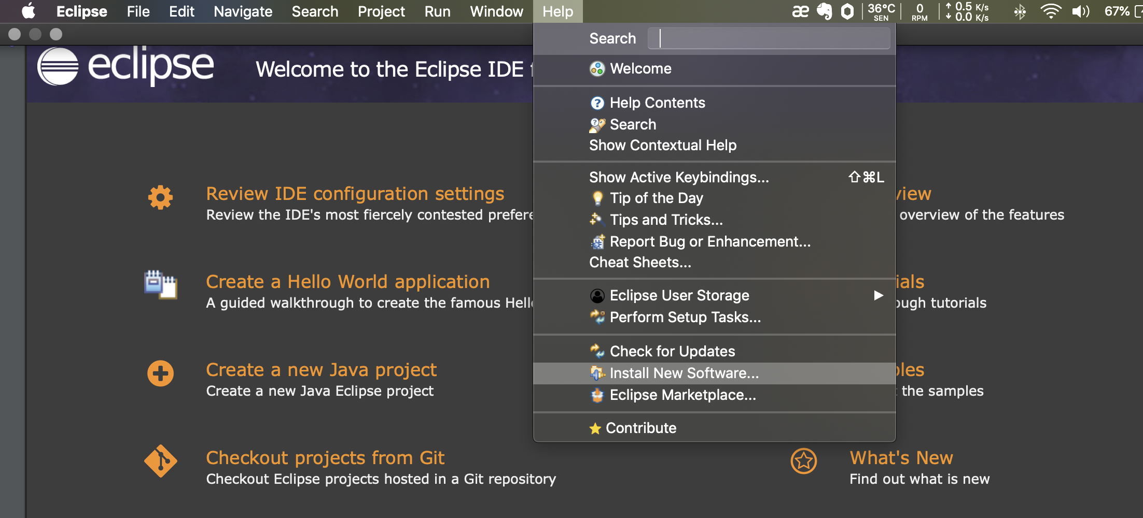Click the What's New star icon

pyautogui.click(x=803, y=461)
